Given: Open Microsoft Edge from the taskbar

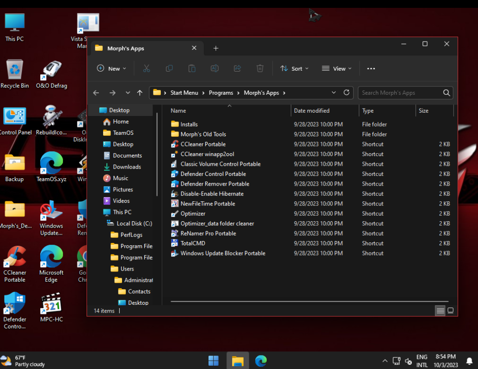Looking at the screenshot, I should [261, 361].
